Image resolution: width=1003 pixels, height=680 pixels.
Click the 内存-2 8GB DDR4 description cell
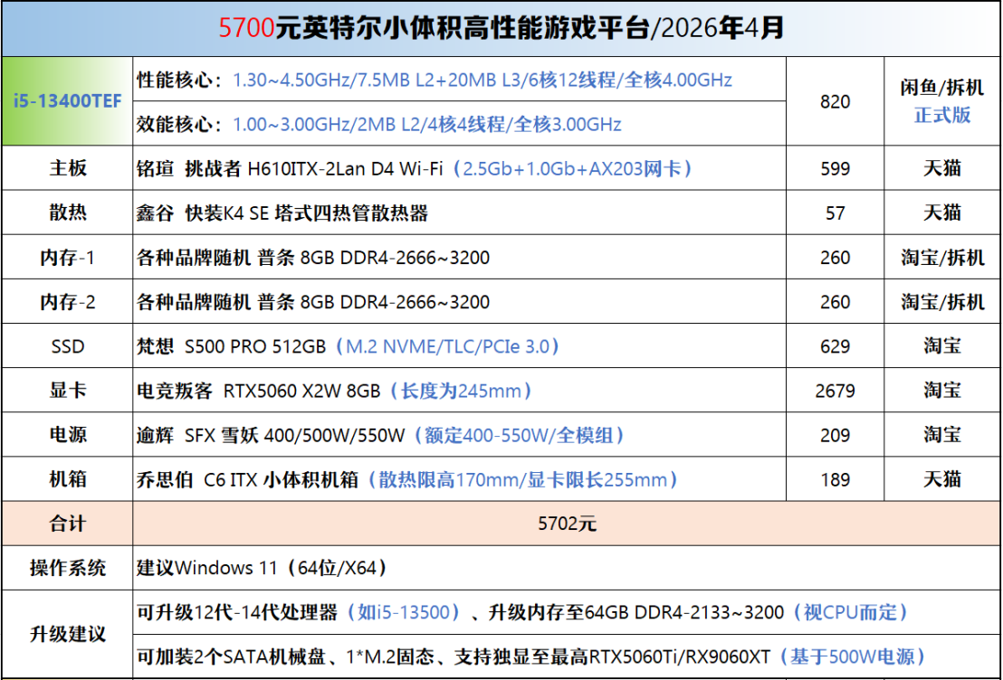point(459,301)
